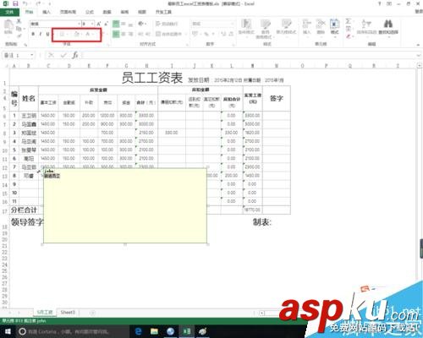Switch to the Page Layout tab
Viewport: 423px width, 338px height.
[x=68, y=12]
